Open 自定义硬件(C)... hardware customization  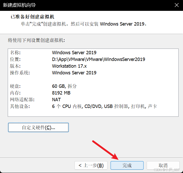point(38,127)
